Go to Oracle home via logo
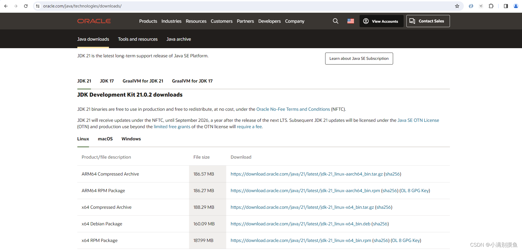 click(94, 21)
